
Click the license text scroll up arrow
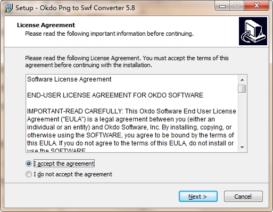coord(242,80)
